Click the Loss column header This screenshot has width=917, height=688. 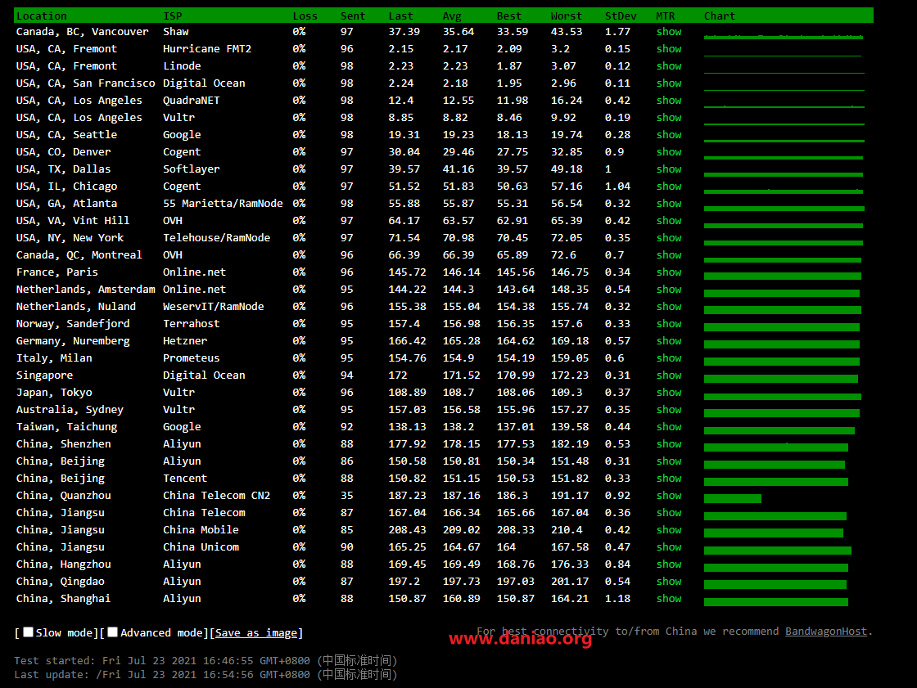(x=305, y=16)
